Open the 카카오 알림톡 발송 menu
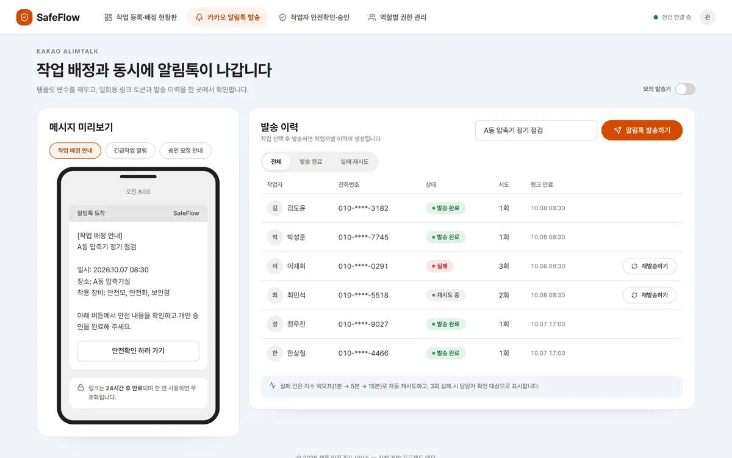 (228, 17)
